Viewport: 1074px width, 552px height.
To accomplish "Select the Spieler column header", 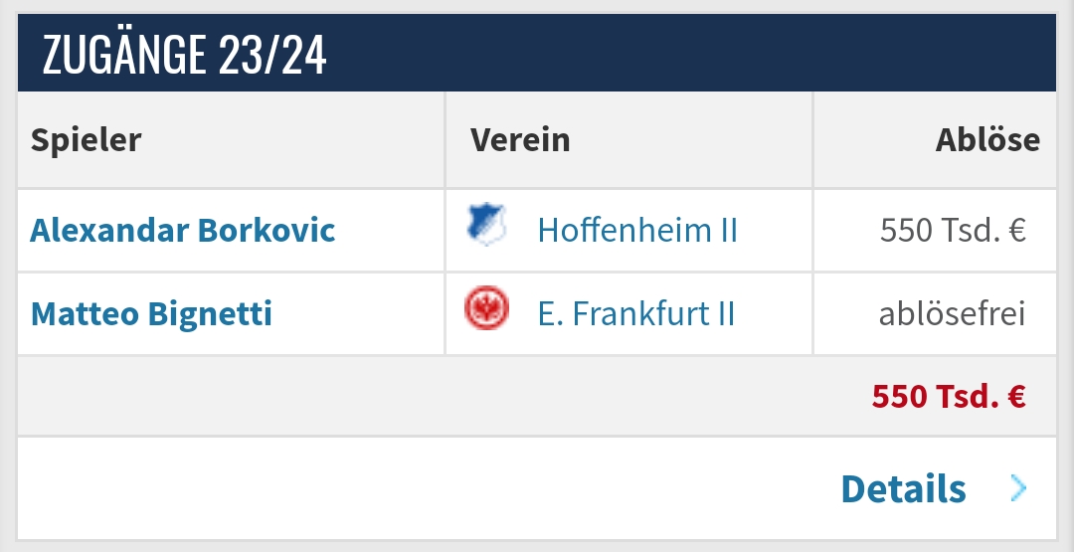I will [x=86, y=139].
